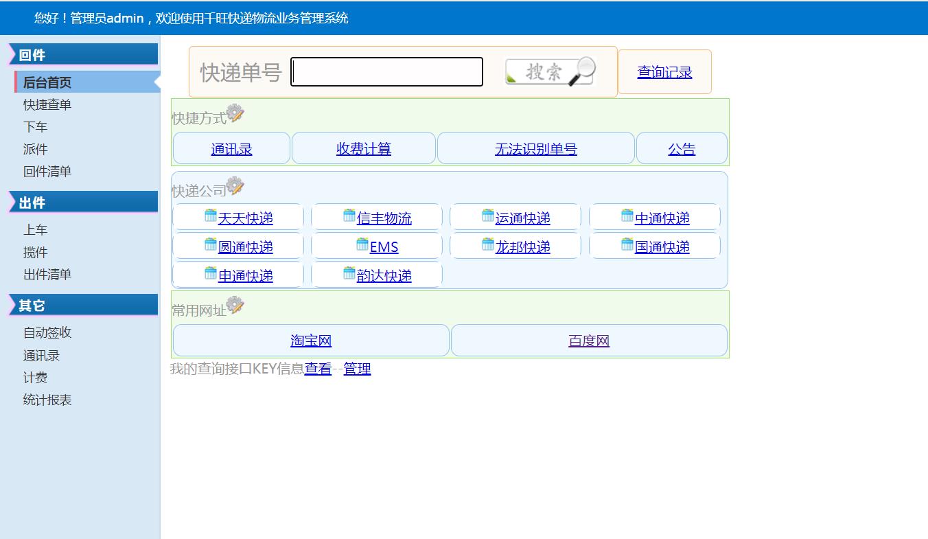Image resolution: width=928 pixels, height=539 pixels.
Task: Click the icon before 信丰物流
Action: tap(349, 216)
